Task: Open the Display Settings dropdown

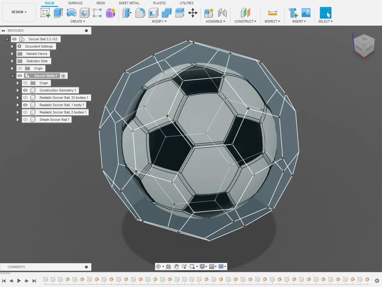Action: click(203, 266)
